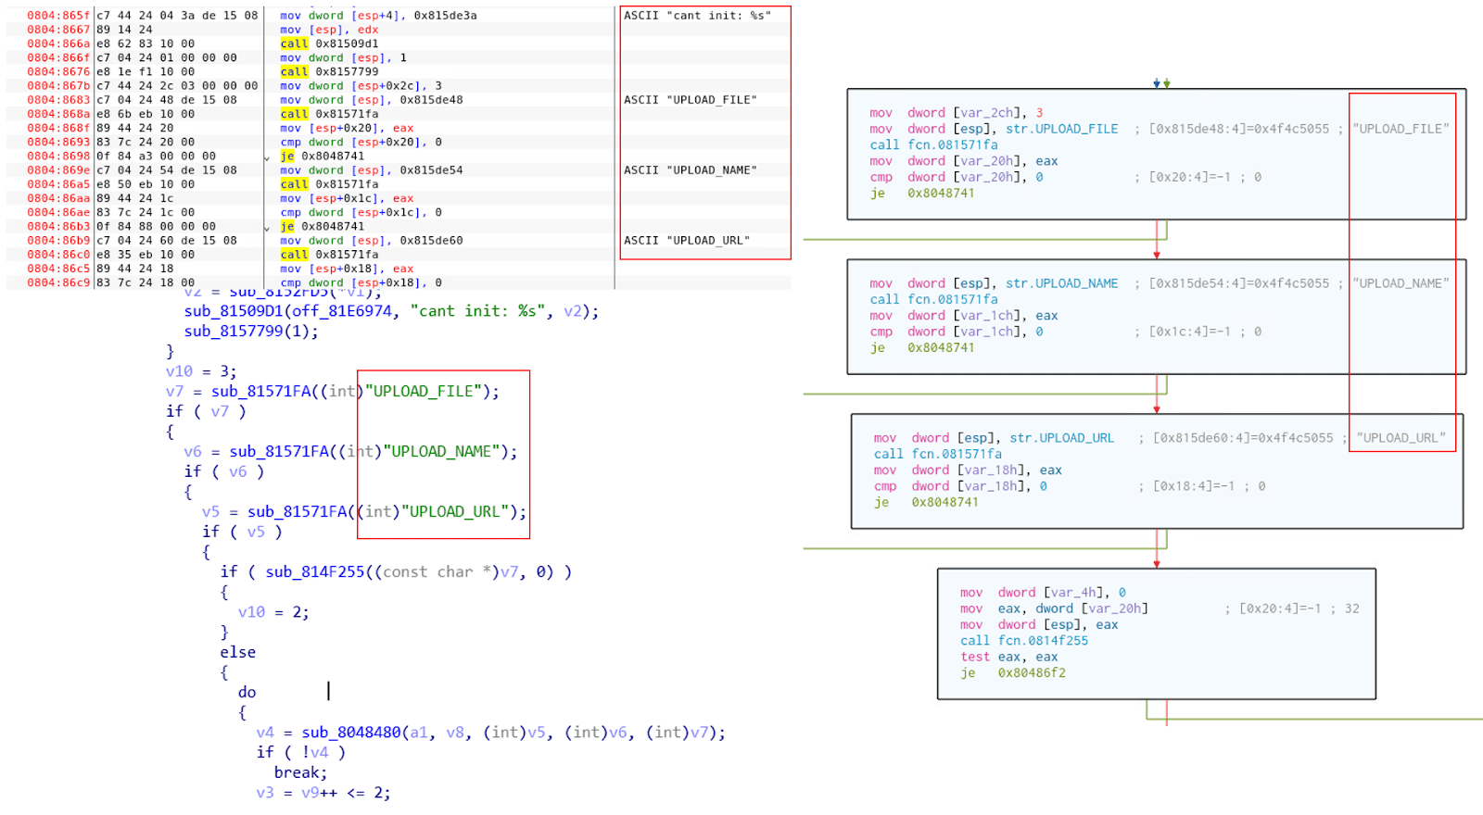Select hex bytes 0f 84 88 00 00 00
The height and width of the screenshot is (815, 1483).
157,226
